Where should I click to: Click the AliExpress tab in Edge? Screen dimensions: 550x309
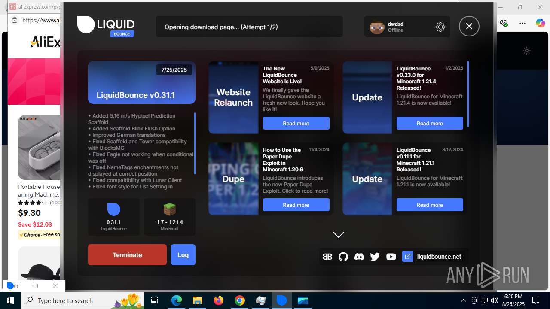point(35,7)
